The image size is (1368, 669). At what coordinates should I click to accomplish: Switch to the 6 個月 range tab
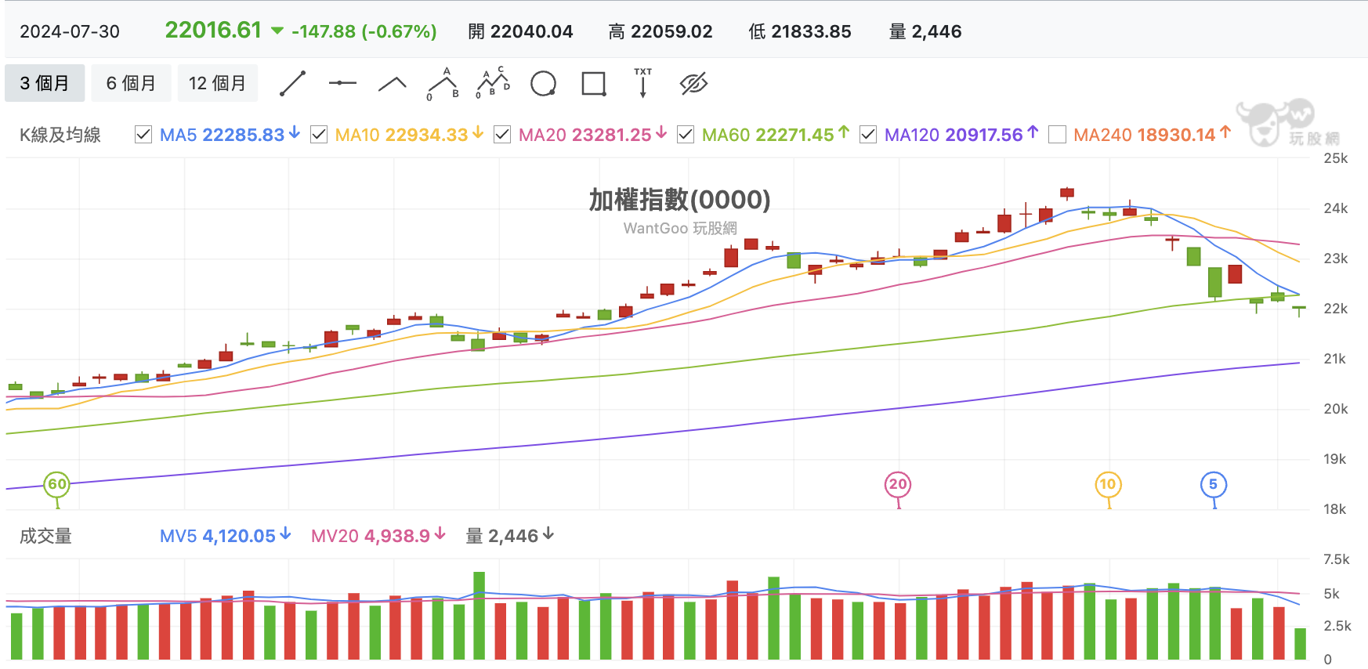click(x=131, y=83)
